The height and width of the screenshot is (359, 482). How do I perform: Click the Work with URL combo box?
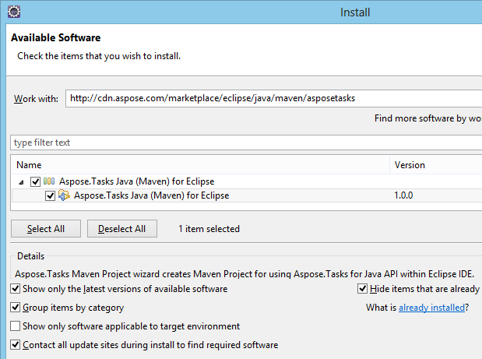[x=273, y=98]
